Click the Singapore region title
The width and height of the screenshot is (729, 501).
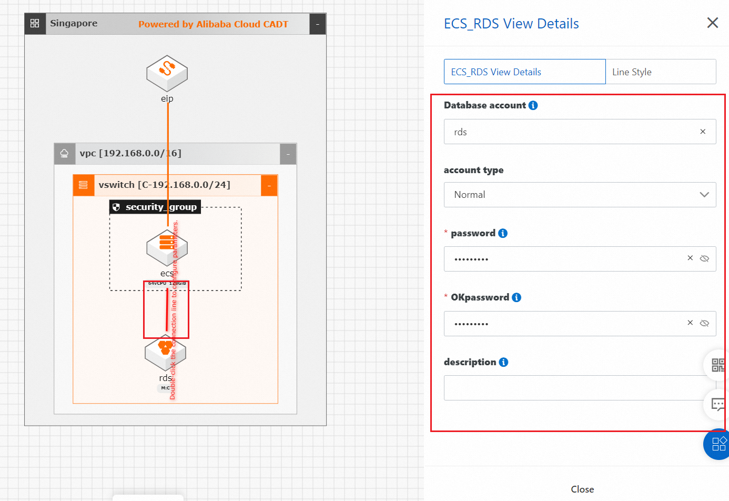74,23
